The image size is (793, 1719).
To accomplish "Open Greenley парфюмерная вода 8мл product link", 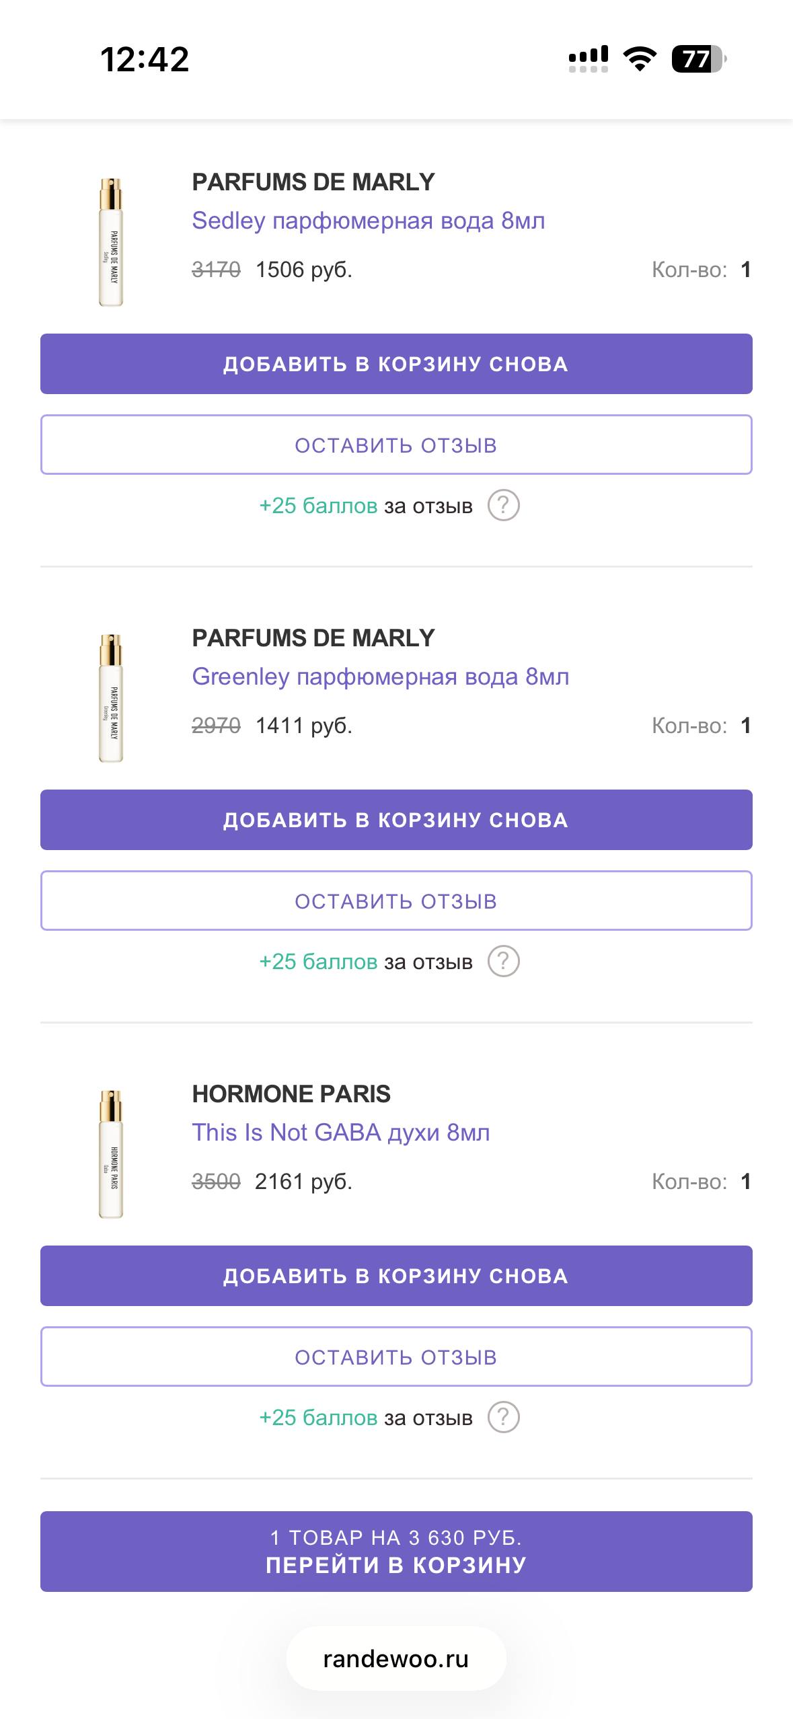I will tap(381, 677).
